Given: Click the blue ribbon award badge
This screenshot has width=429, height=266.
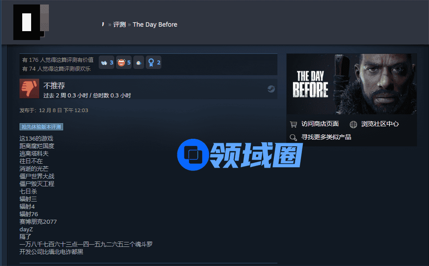Looking at the screenshot, I should [153, 62].
